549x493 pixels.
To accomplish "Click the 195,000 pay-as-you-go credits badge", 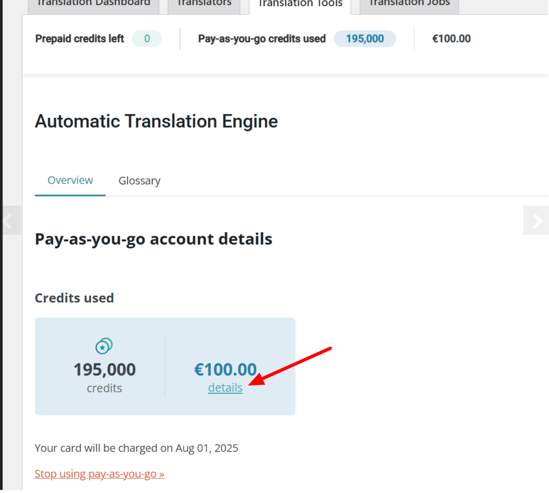I will pos(365,39).
